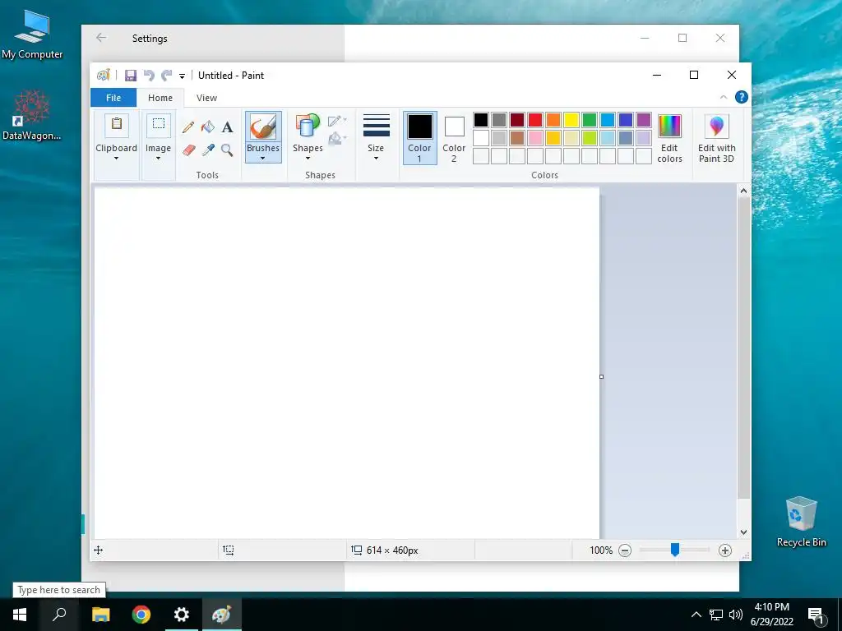
Task: Click the taskbar search magnifier
Action: 59,615
